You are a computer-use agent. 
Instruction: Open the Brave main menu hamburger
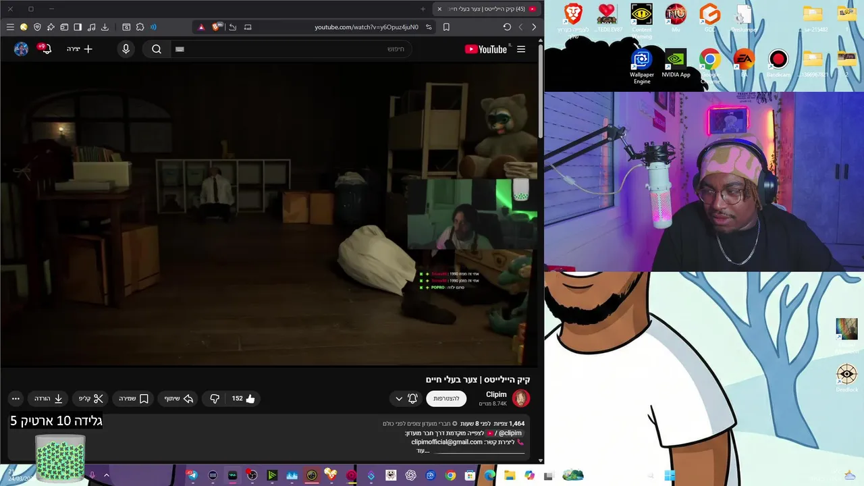[x=10, y=27]
